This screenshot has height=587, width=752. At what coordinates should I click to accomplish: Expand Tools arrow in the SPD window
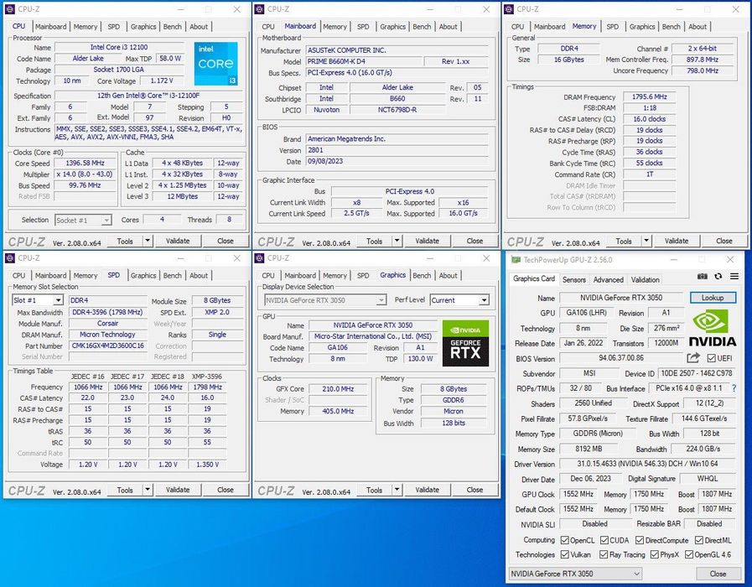[x=148, y=490]
